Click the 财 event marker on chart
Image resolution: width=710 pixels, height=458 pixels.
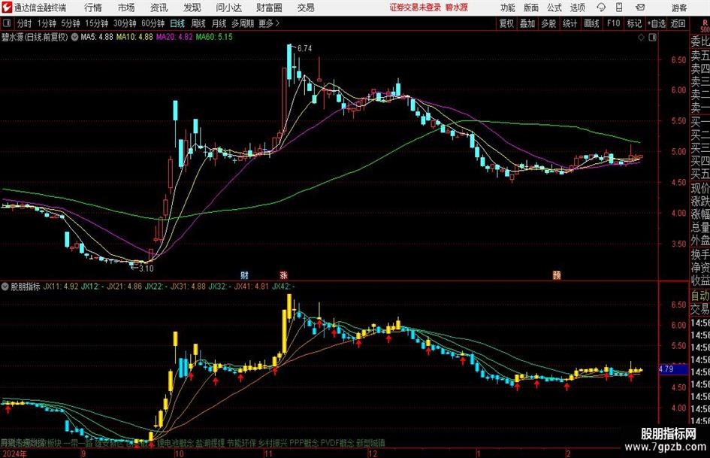(x=244, y=275)
